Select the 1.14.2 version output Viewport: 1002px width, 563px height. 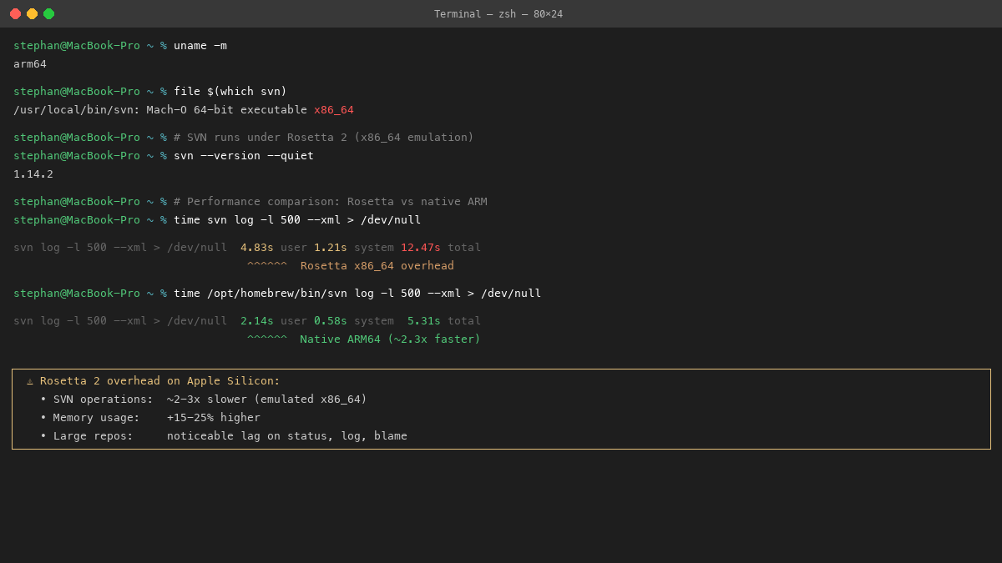pyautogui.click(x=31, y=173)
